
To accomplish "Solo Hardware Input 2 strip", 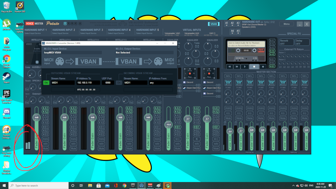I will pos(73,143).
